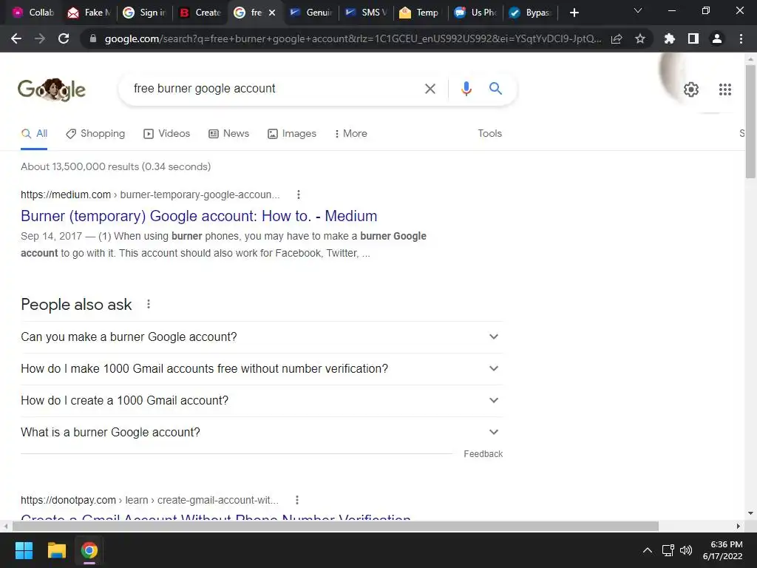This screenshot has width=757, height=568.
Task: Select the Videos results filter
Action: [x=167, y=134]
